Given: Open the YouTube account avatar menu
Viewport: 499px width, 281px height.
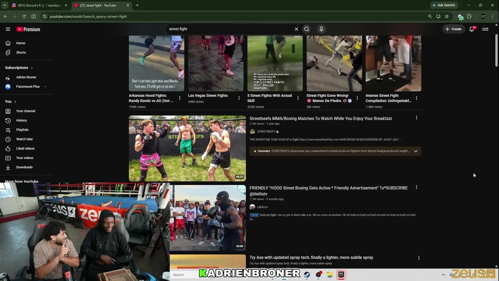Looking at the screenshot, I should click(x=485, y=29).
